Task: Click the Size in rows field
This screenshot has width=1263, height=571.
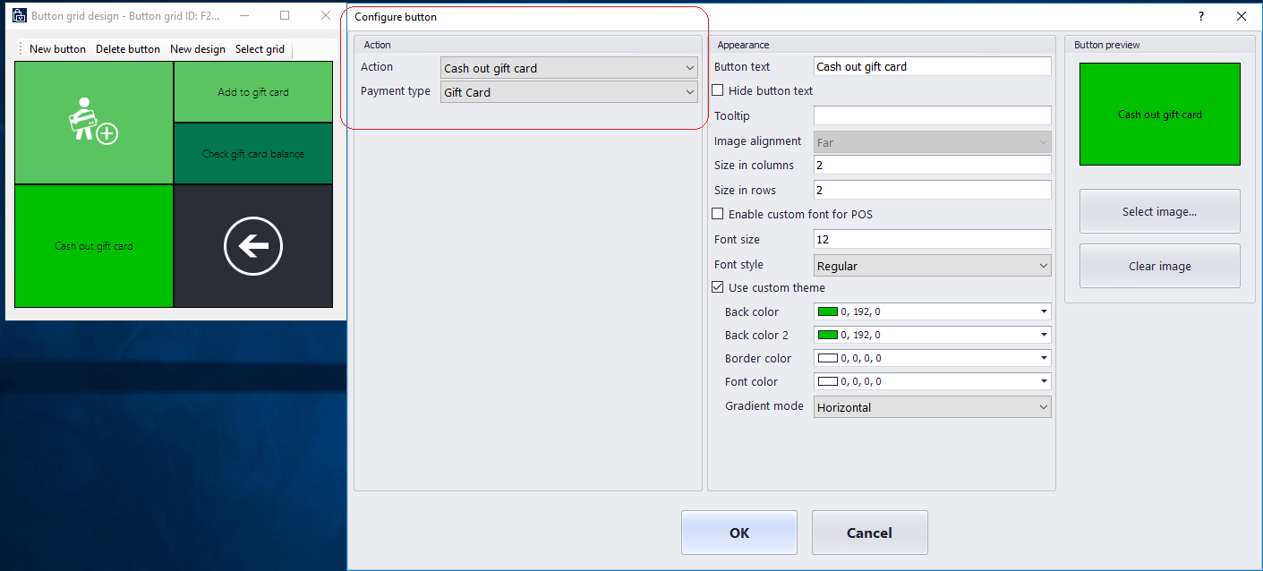Action: coord(933,190)
